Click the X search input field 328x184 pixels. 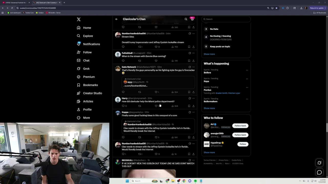[x=226, y=19]
